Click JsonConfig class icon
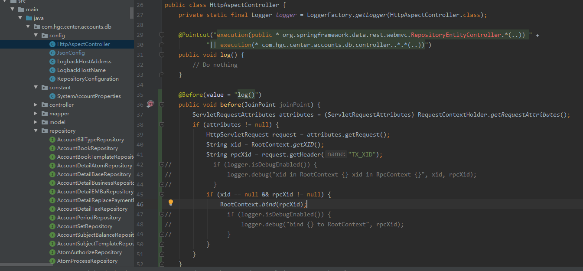 coord(52,53)
